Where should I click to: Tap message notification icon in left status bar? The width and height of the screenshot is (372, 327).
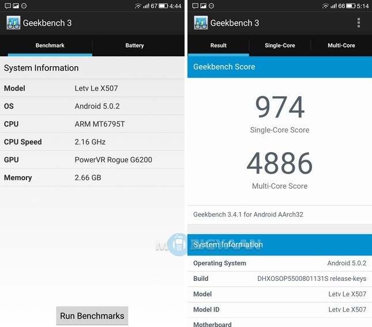8,6
